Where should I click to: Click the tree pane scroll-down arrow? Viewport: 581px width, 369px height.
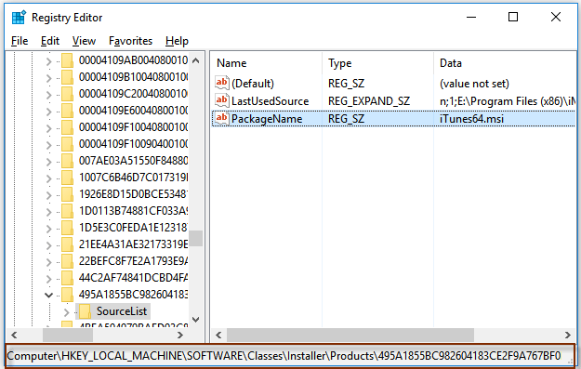point(196,320)
